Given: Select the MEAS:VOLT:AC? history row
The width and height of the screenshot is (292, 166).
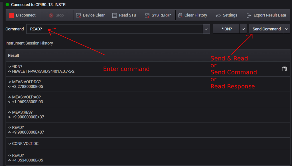Looking at the screenshot, I should (148, 99).
